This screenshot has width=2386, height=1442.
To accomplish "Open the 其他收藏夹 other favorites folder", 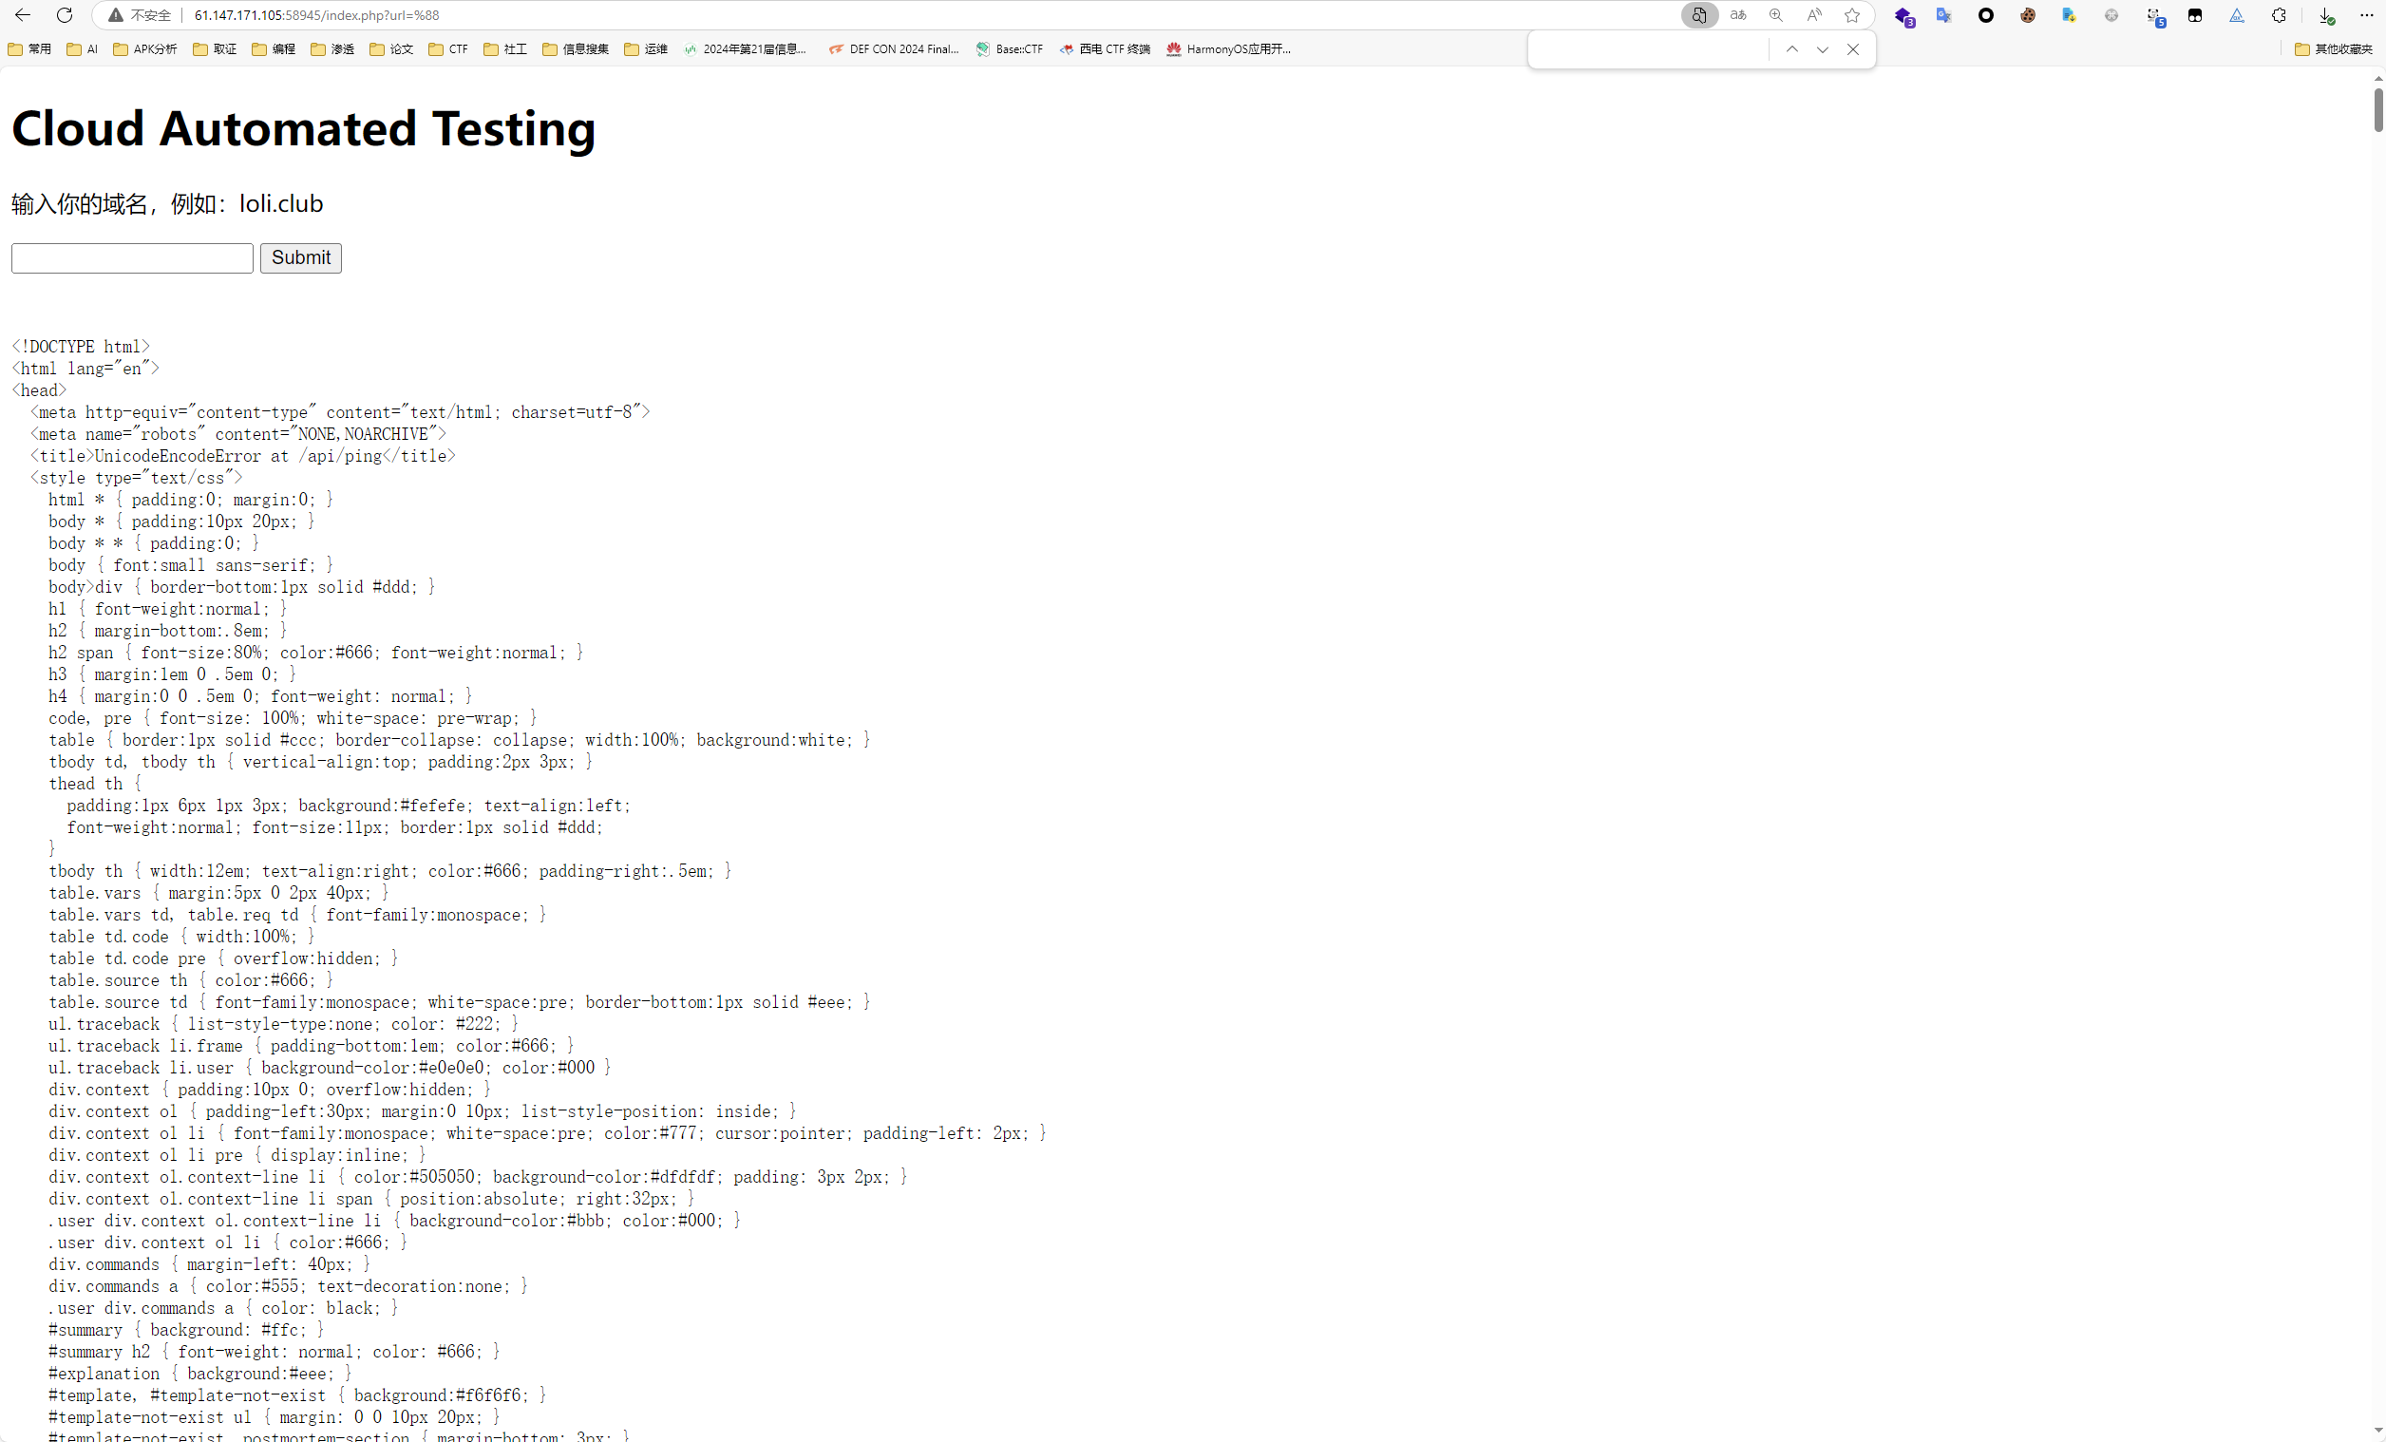I will point(2335,49).
